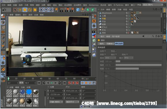Screen dimensions: 167x109
Task: Click the record keyframe red button
Action: pos(70,83)
